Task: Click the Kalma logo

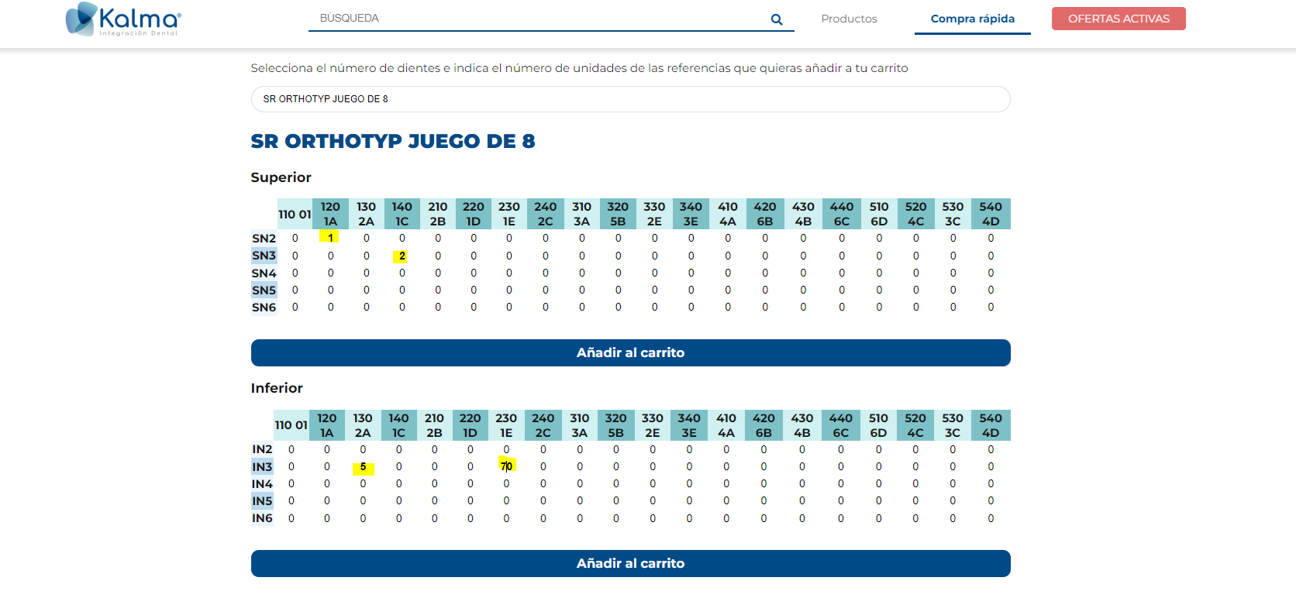Action: pos(123,19)
